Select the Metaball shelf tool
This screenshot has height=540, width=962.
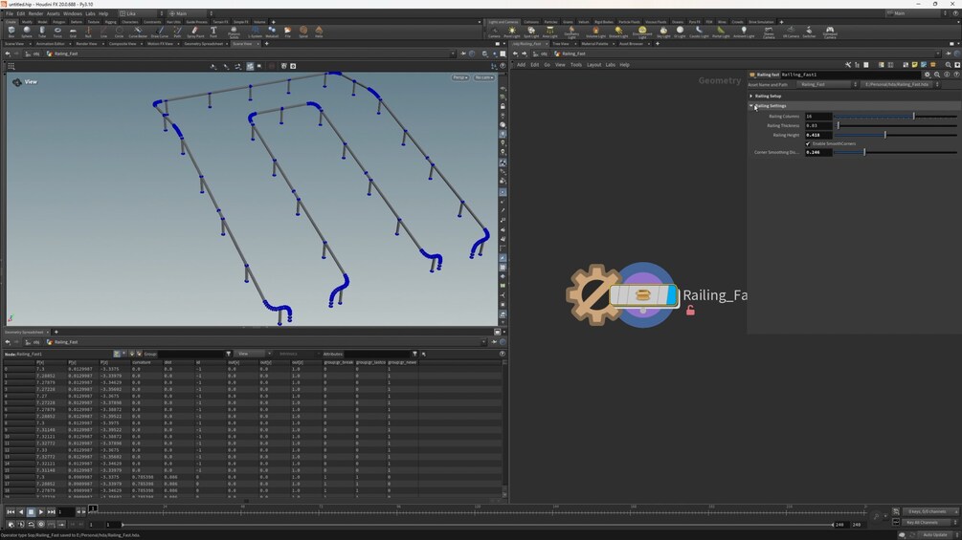click(x=272, y=32)
